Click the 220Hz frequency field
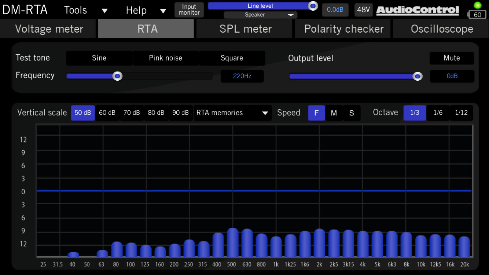 (242, 76)
